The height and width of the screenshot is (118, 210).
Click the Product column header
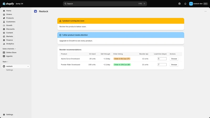coord(64,54)
